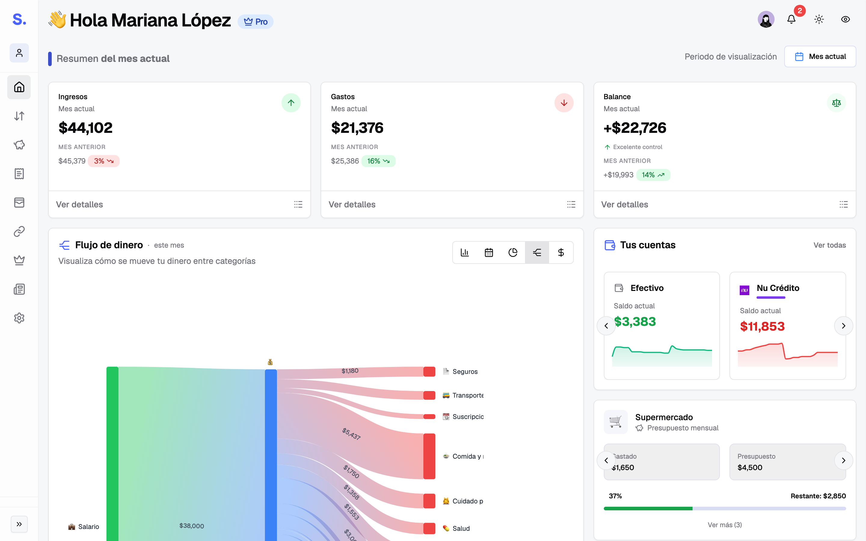Screen dimensions: 866x541
Task: Open notifications bell with 2 badge
Action: [791, 19]
